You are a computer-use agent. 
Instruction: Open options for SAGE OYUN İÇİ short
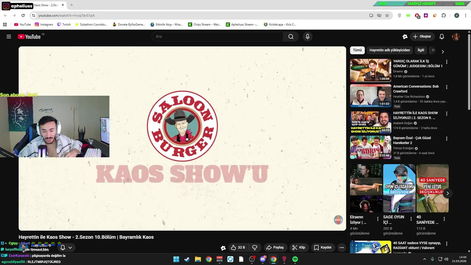click(x=411, y=219)
